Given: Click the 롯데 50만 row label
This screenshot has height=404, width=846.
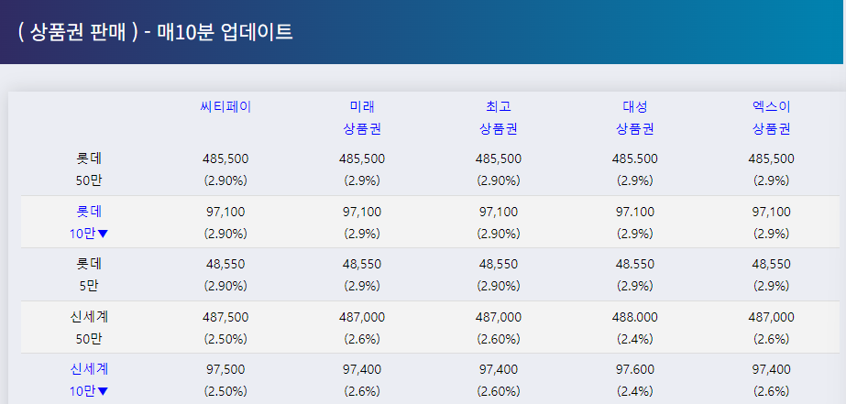Looking at the screenshot, I should click(x=89, y=169).
